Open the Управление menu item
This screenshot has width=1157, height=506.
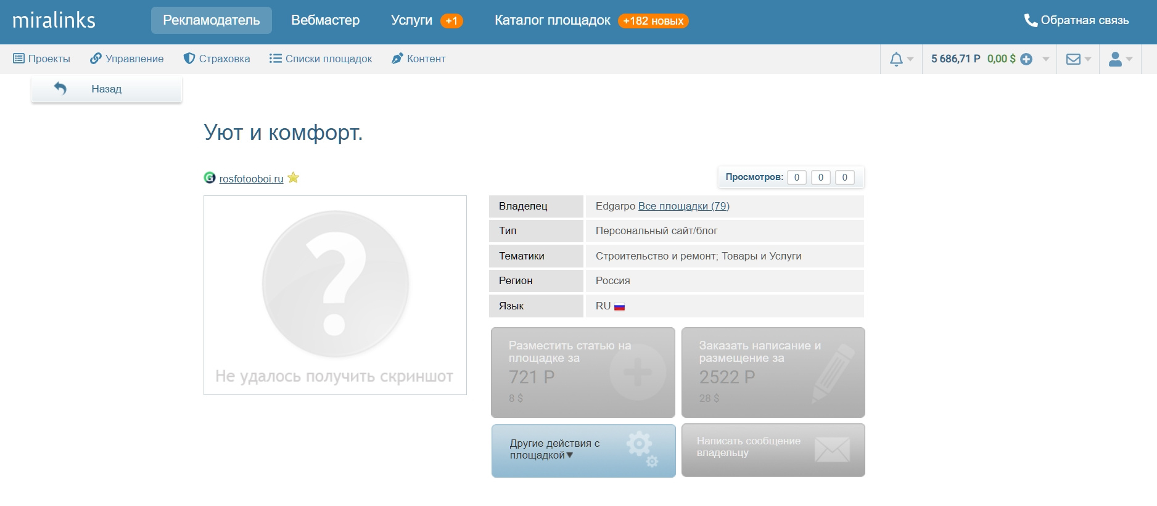click(x=126, y=59)
